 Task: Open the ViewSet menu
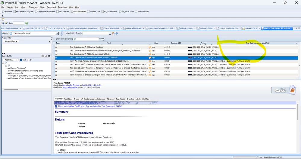click(10, 7)
